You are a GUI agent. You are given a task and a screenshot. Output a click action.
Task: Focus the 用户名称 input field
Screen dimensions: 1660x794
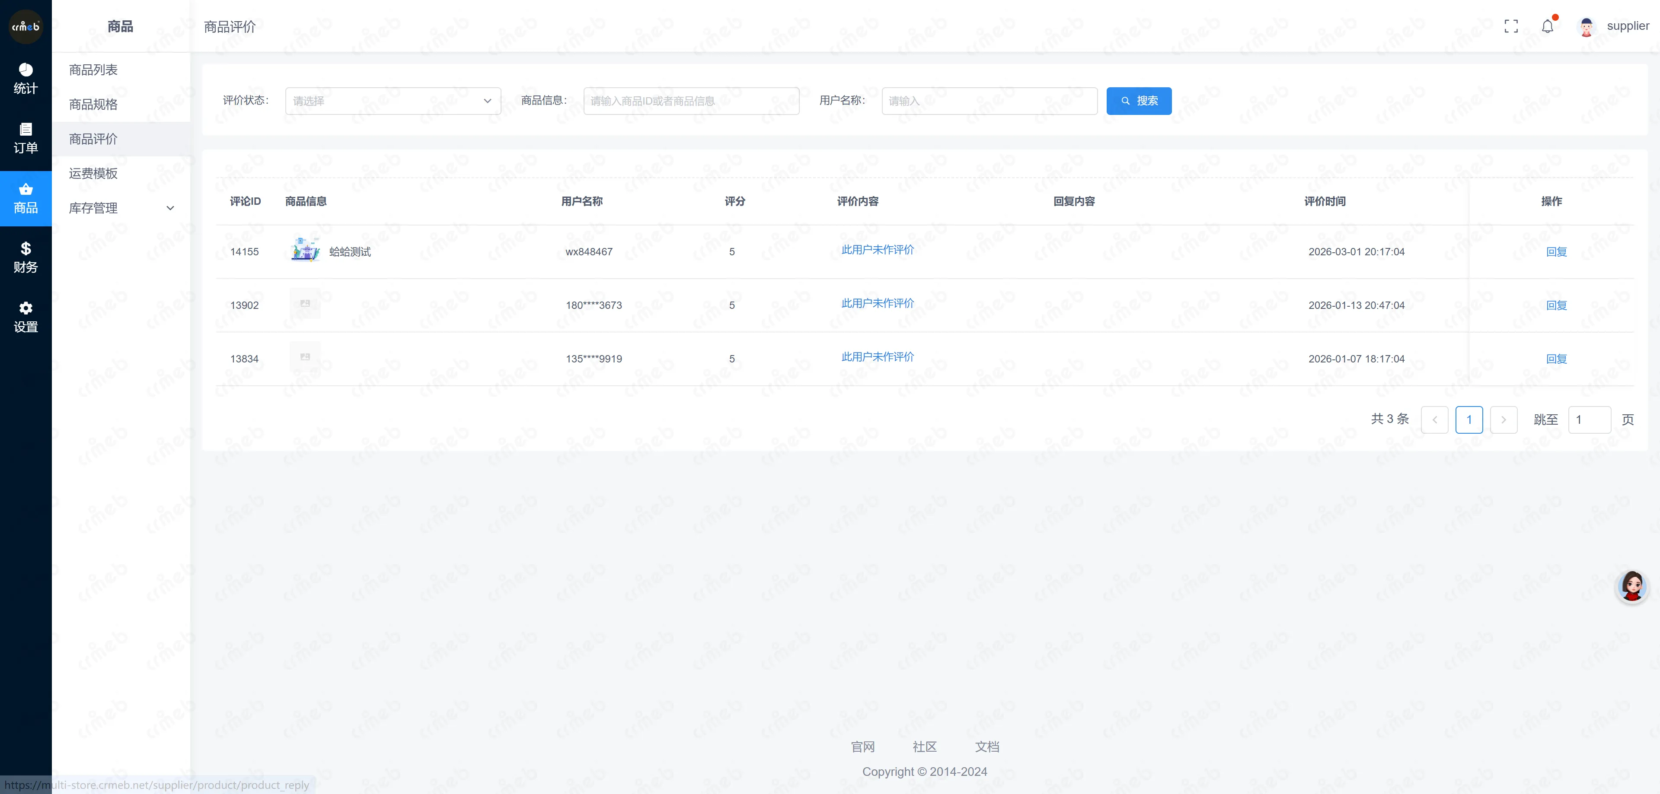pos(990,101)
